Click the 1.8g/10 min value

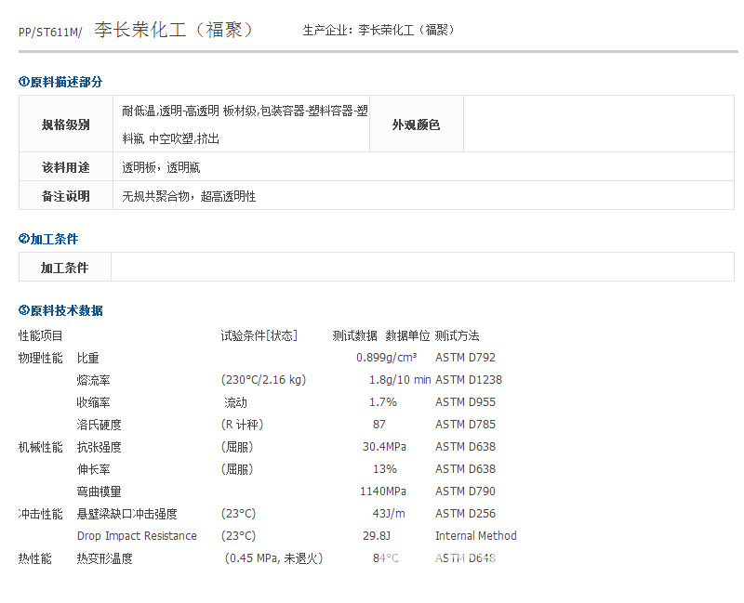[400, 380]
